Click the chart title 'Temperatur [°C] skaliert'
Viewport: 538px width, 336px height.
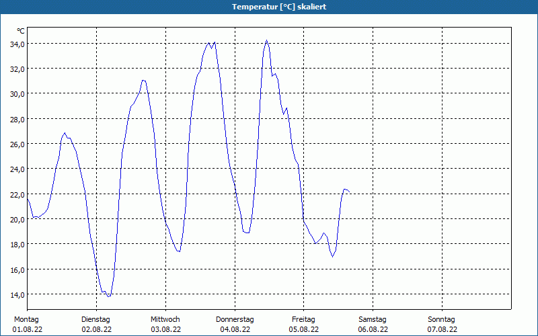click(x=279, y=7)
